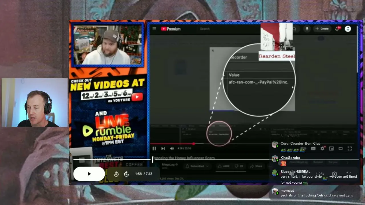Click KinoGazebo's chat avatar
The width and height of the screenshot is (365, 205).
coord(275,159)
